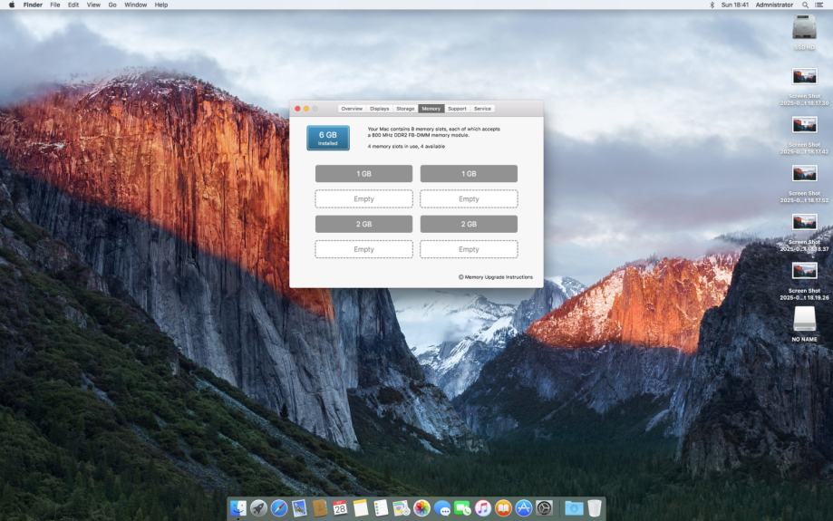
Task: Select the Storage tab
Action: (405, 109)
